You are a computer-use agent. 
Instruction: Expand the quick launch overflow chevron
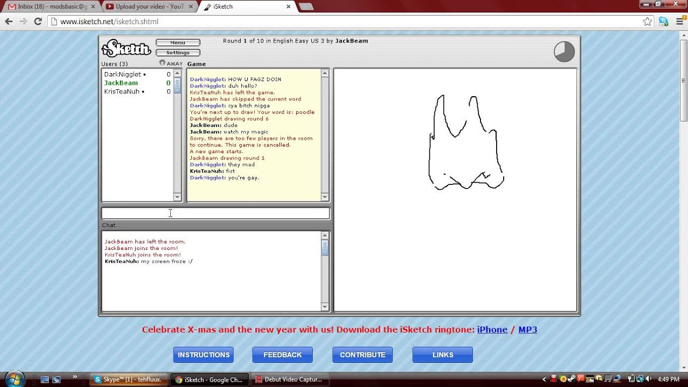(75, 377)
